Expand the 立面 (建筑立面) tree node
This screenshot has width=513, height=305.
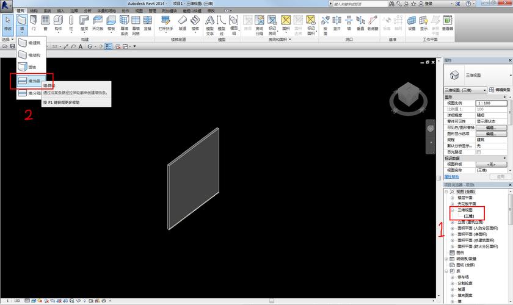(x=452, y=222)
